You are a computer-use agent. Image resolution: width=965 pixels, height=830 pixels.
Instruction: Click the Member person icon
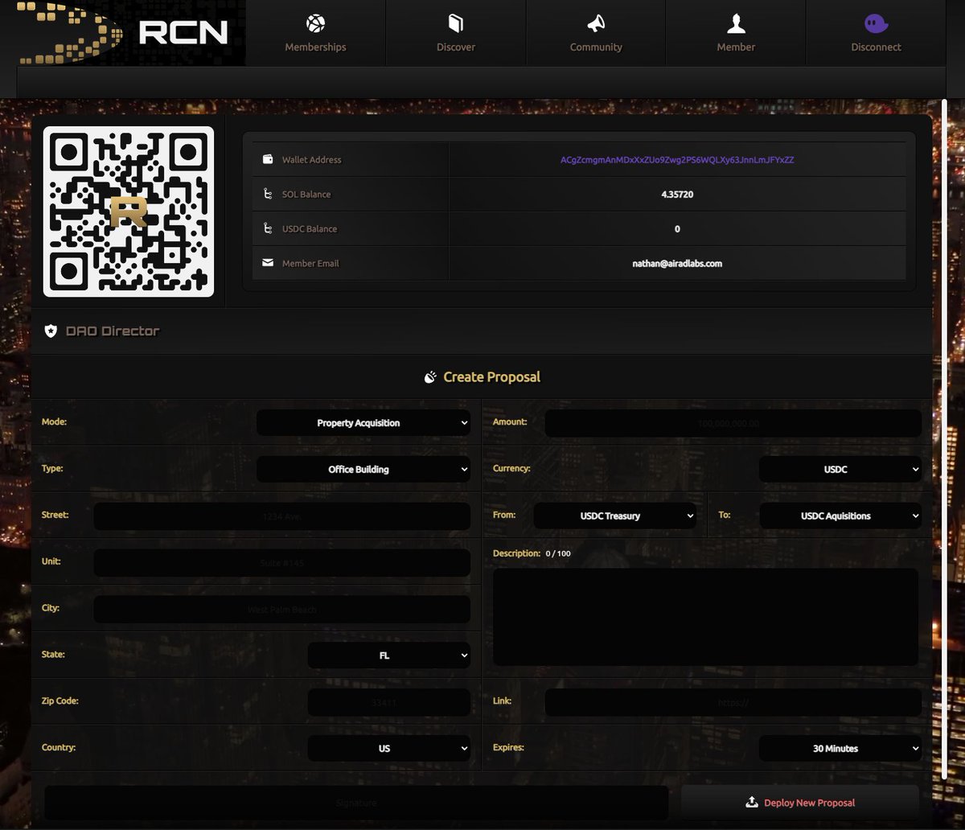[x=736, y=23]
